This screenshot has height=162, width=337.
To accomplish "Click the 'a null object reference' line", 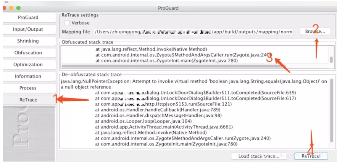I will pos(86,87).
